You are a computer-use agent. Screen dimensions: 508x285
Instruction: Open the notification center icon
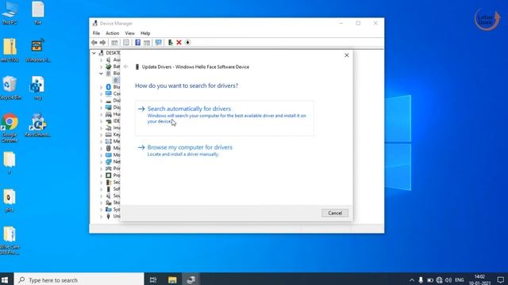[x=501, y=279]
